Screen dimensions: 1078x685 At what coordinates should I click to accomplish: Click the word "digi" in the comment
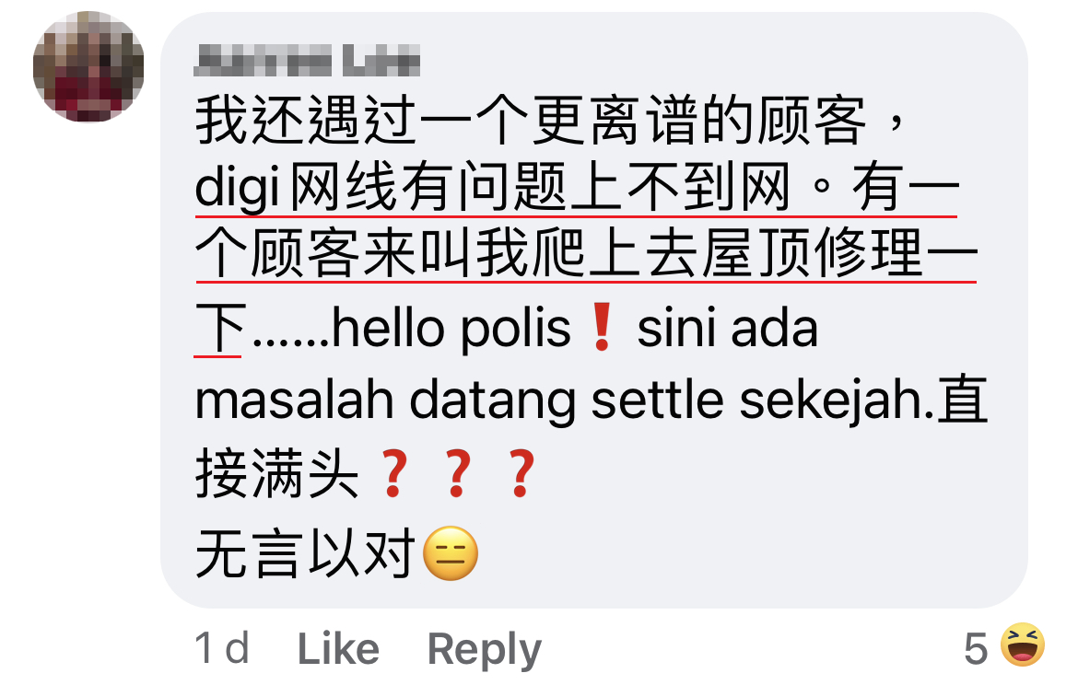[x=238, y=191]
